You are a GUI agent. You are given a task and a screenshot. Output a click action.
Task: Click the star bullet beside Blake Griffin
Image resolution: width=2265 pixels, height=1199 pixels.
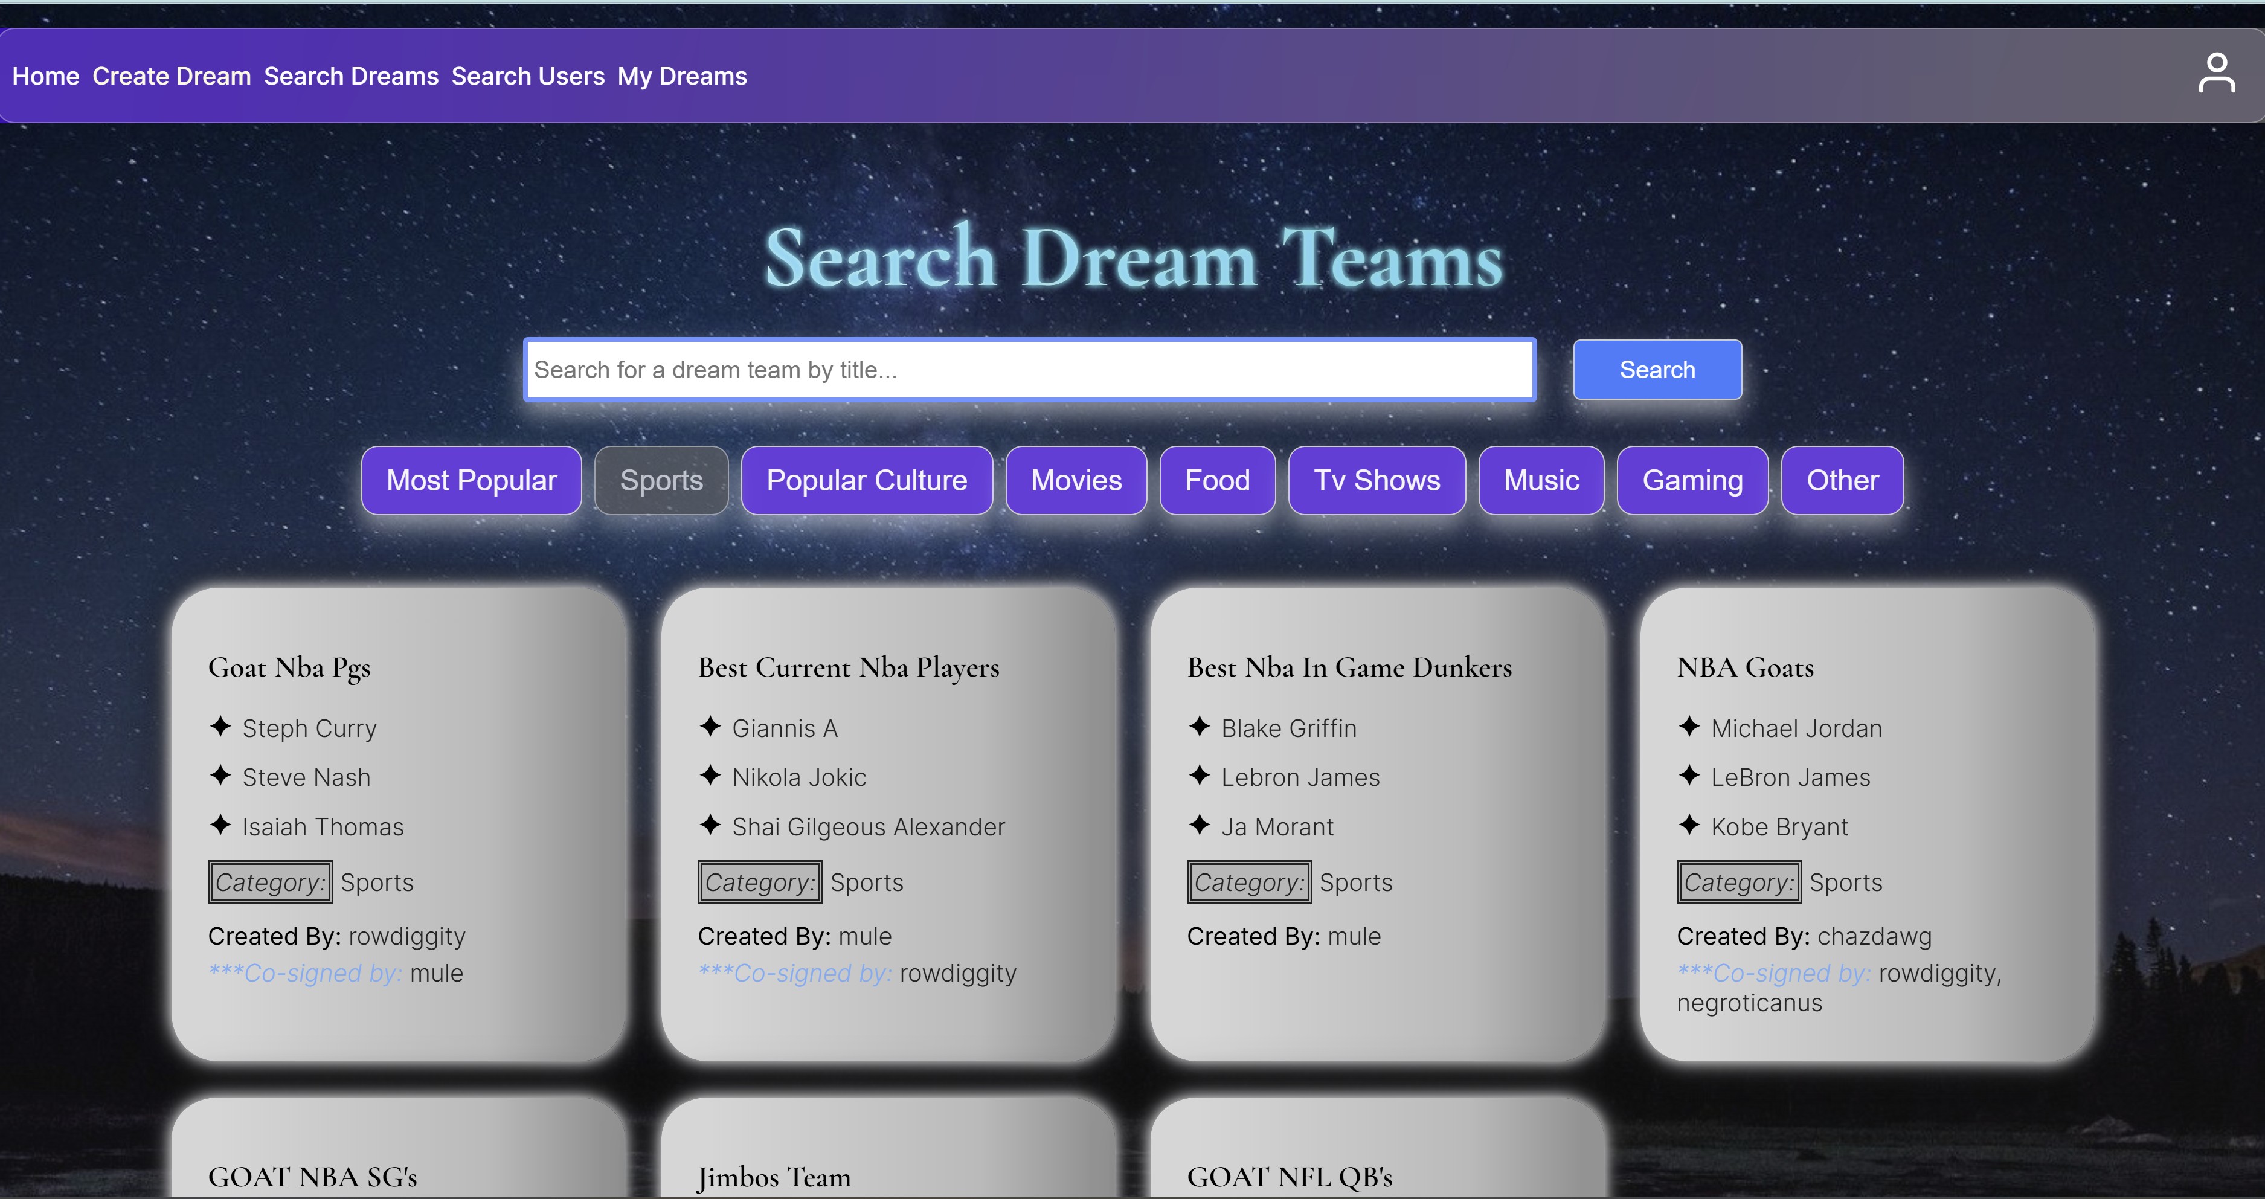(1200, 727)
